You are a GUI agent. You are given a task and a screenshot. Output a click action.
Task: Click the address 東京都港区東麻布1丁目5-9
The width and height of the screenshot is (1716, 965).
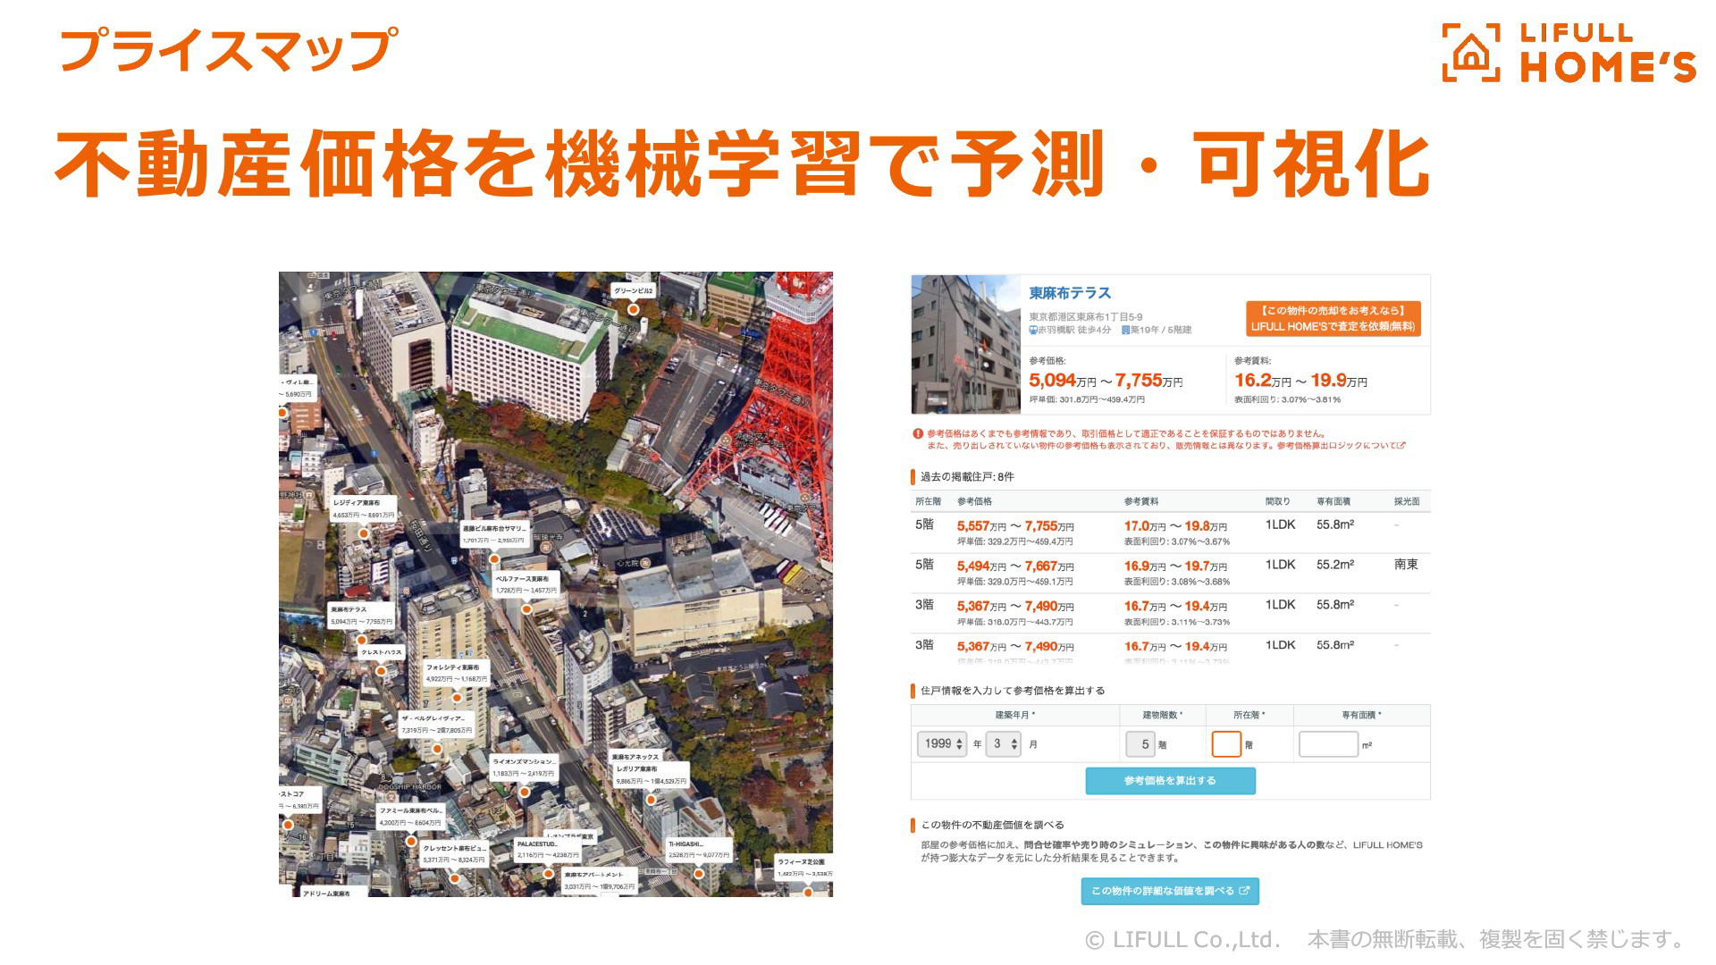point(1085,317)
